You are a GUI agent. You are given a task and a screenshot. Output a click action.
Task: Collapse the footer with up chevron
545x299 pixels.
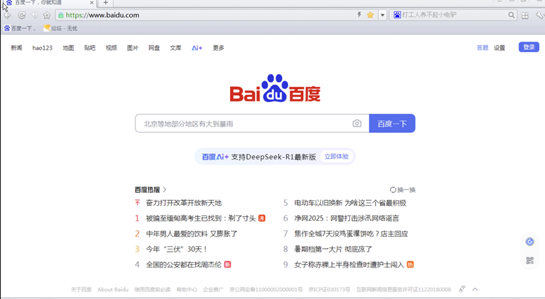(475, 290)
